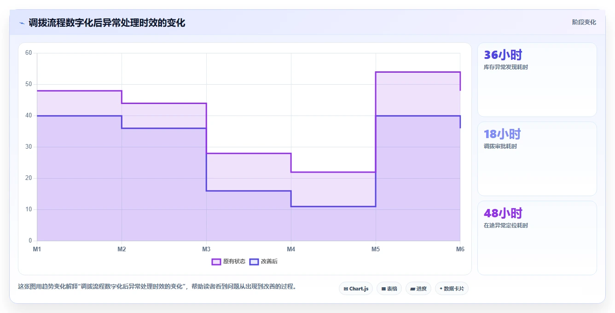615x313 pixels.
Task: Click the 库存异常发现耗时 caption
Action: click(x=505, y=67)
